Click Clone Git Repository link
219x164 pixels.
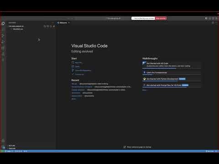click(83, 71)
